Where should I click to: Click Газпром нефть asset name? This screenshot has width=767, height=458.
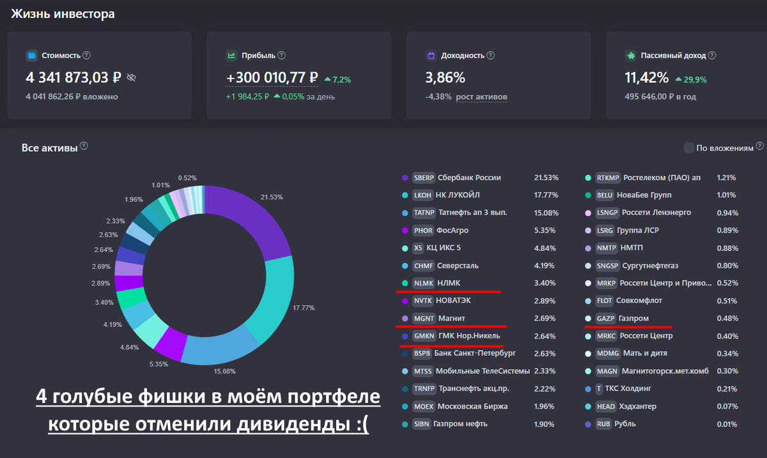pyautogui.click(x=460, y=424)
